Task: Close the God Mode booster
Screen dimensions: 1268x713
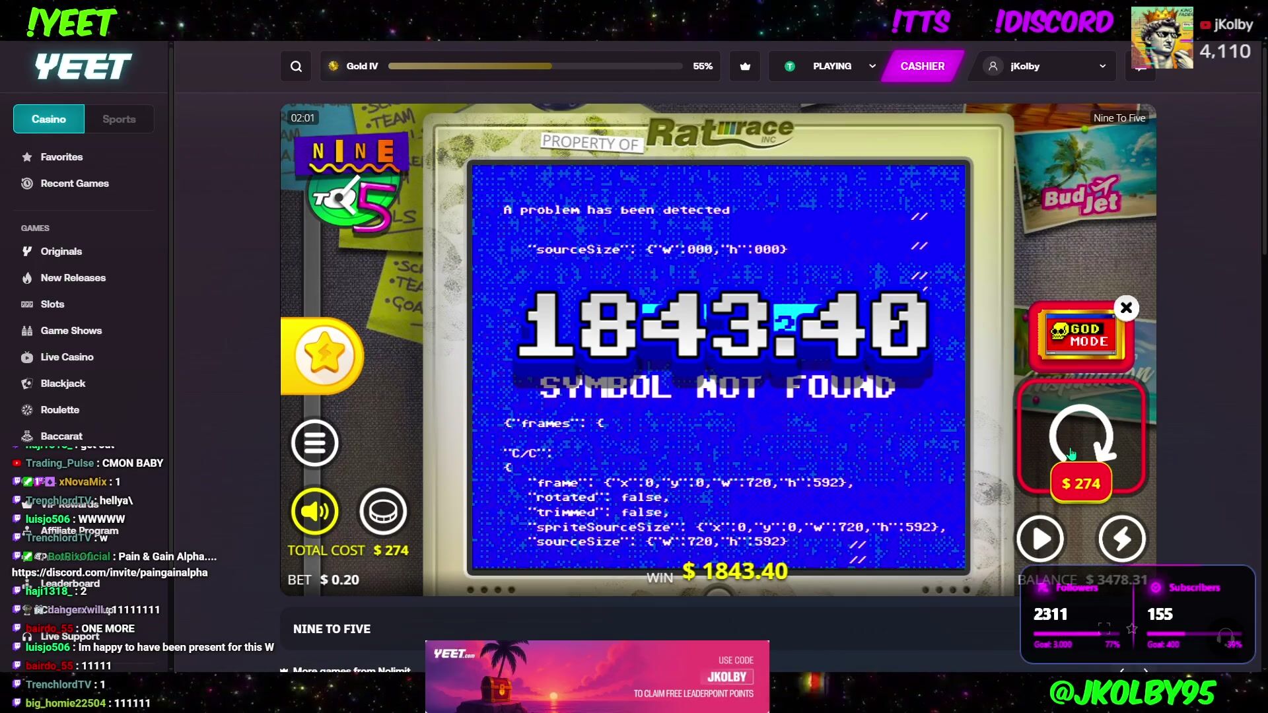Action: pos(1126,308)
